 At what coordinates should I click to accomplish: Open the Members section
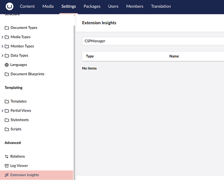click(x=135, y=6)
